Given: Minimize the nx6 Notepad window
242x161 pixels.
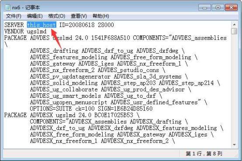Looking at the screenshot, I should pos(204,7).
